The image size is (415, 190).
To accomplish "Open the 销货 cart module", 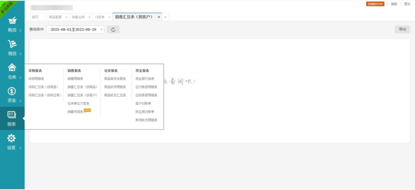I will pos(12,48).
